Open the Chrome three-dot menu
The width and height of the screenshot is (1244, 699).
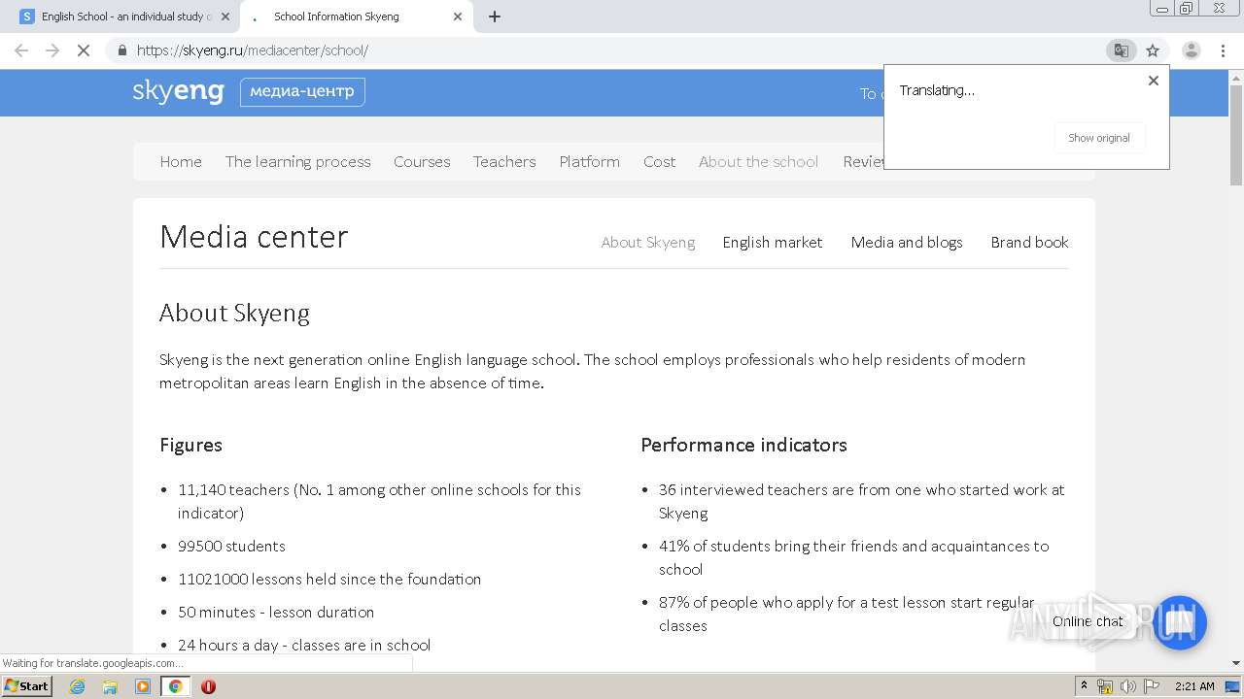click(1223, 50)
